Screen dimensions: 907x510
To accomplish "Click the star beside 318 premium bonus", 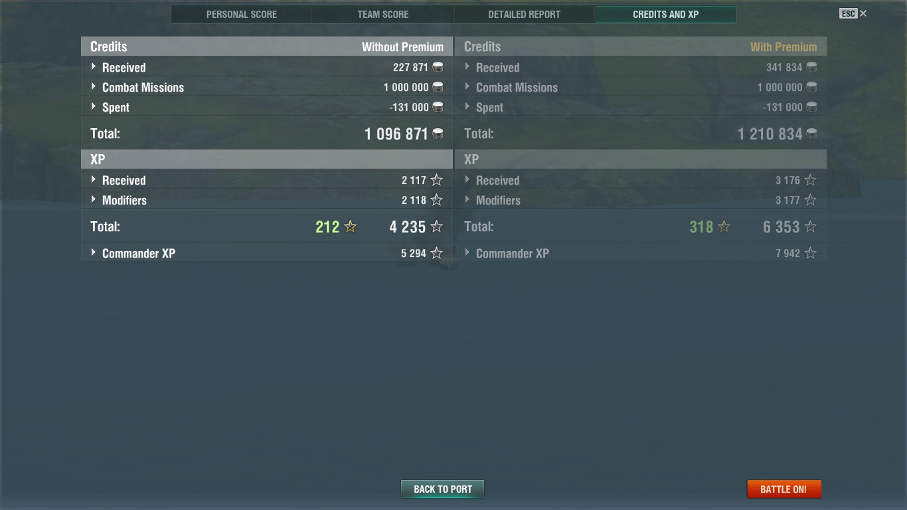I will (724, 226).
